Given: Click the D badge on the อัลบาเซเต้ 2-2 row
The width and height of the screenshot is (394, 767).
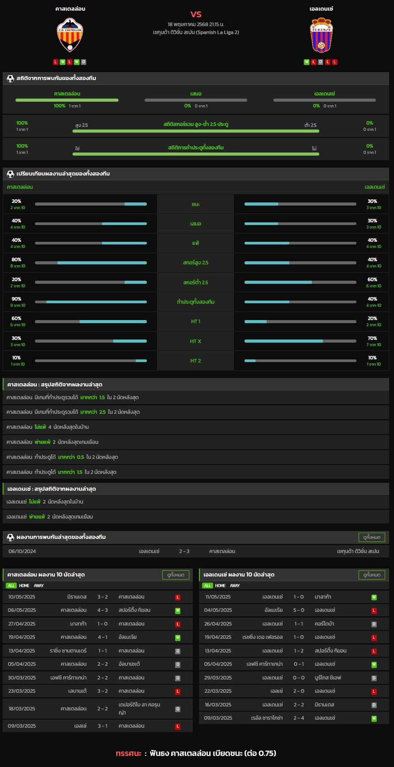Looking at the screenshot, I should 178,664.
